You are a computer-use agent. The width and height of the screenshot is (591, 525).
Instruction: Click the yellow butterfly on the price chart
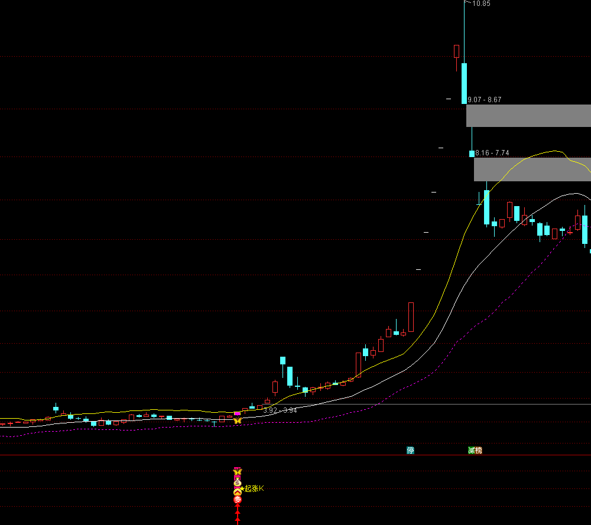[x=237, y=420]
